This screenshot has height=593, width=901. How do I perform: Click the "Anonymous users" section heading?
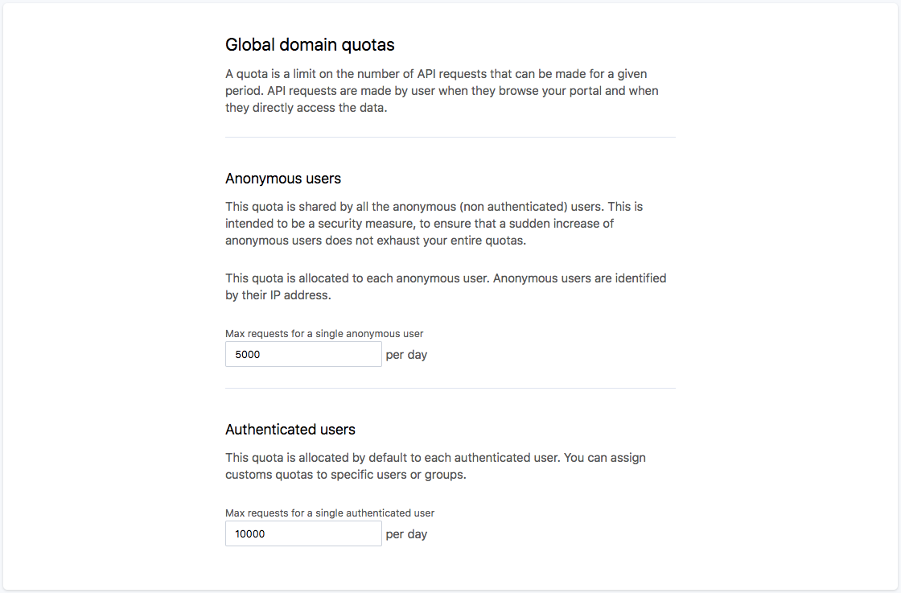coord(283,178)
